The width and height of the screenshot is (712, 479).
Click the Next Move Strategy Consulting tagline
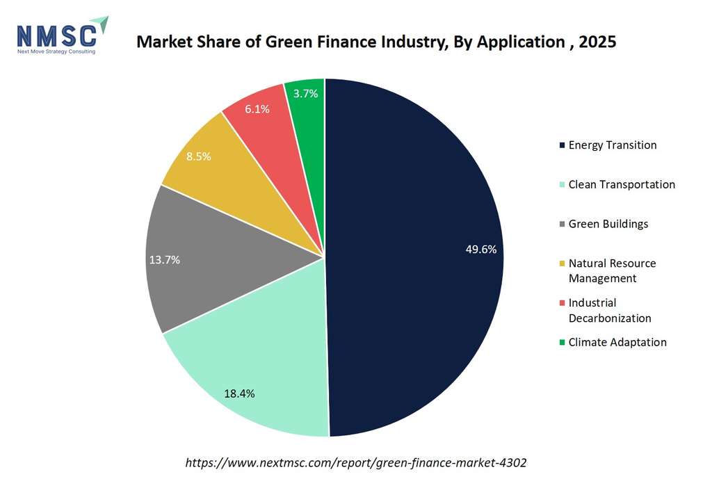56,51
